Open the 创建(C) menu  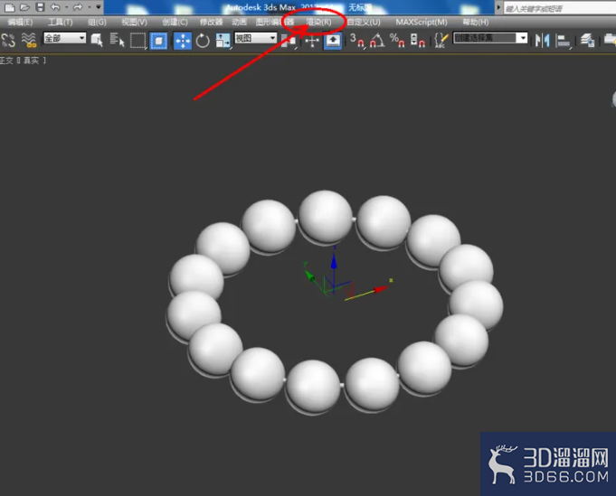[x=175, y=22]
